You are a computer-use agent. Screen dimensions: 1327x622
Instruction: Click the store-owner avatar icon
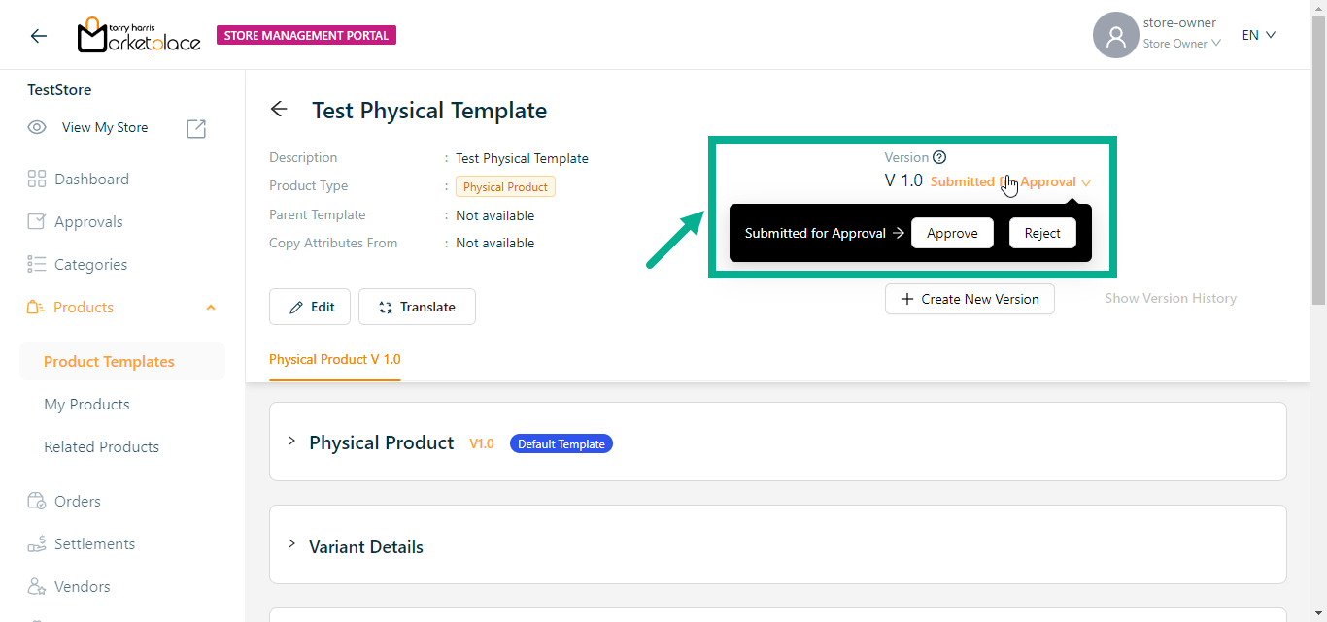1115,35
